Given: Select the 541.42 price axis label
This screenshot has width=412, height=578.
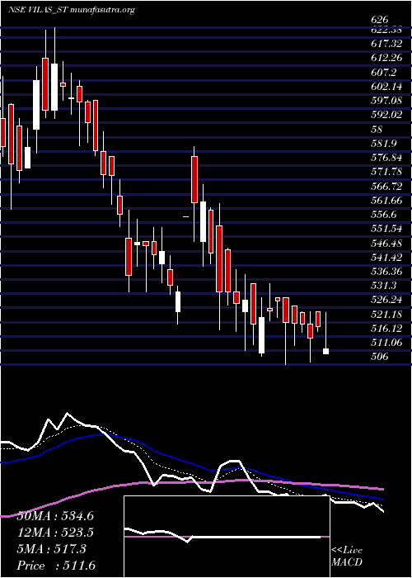Looking at the screenshot, I should tap(386, 257).
